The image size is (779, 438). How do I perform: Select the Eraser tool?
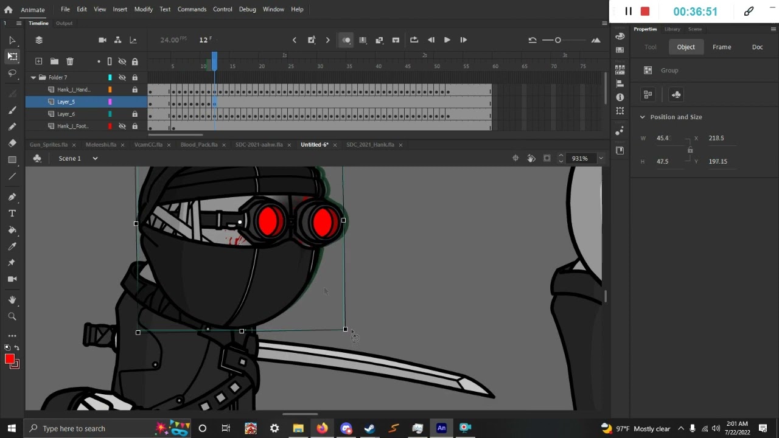tap(12, 143)
